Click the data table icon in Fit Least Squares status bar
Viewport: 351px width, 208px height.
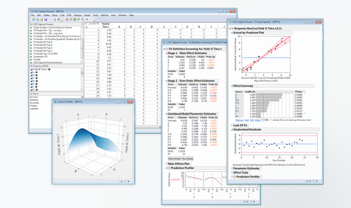(310, 181)
